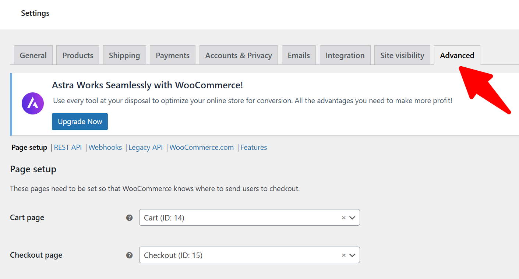The image size is (519, 279).
Task: Open the Features section
Action: coord(254,147)
